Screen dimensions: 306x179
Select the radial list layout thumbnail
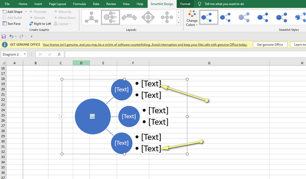[x=110, y=17]
